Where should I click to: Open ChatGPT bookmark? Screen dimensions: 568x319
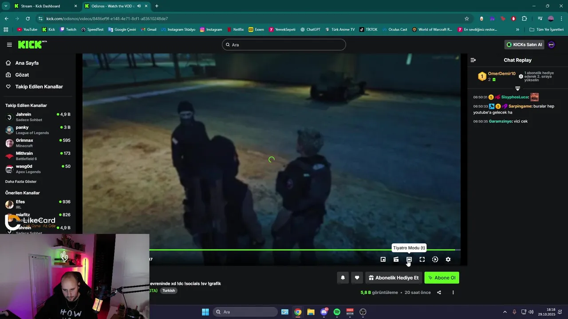click(310, 29)
